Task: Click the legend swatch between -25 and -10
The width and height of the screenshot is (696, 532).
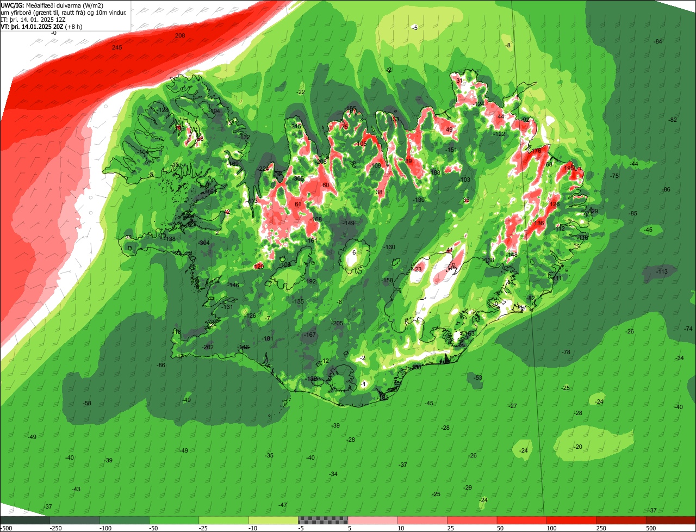Action: point(224,520)
